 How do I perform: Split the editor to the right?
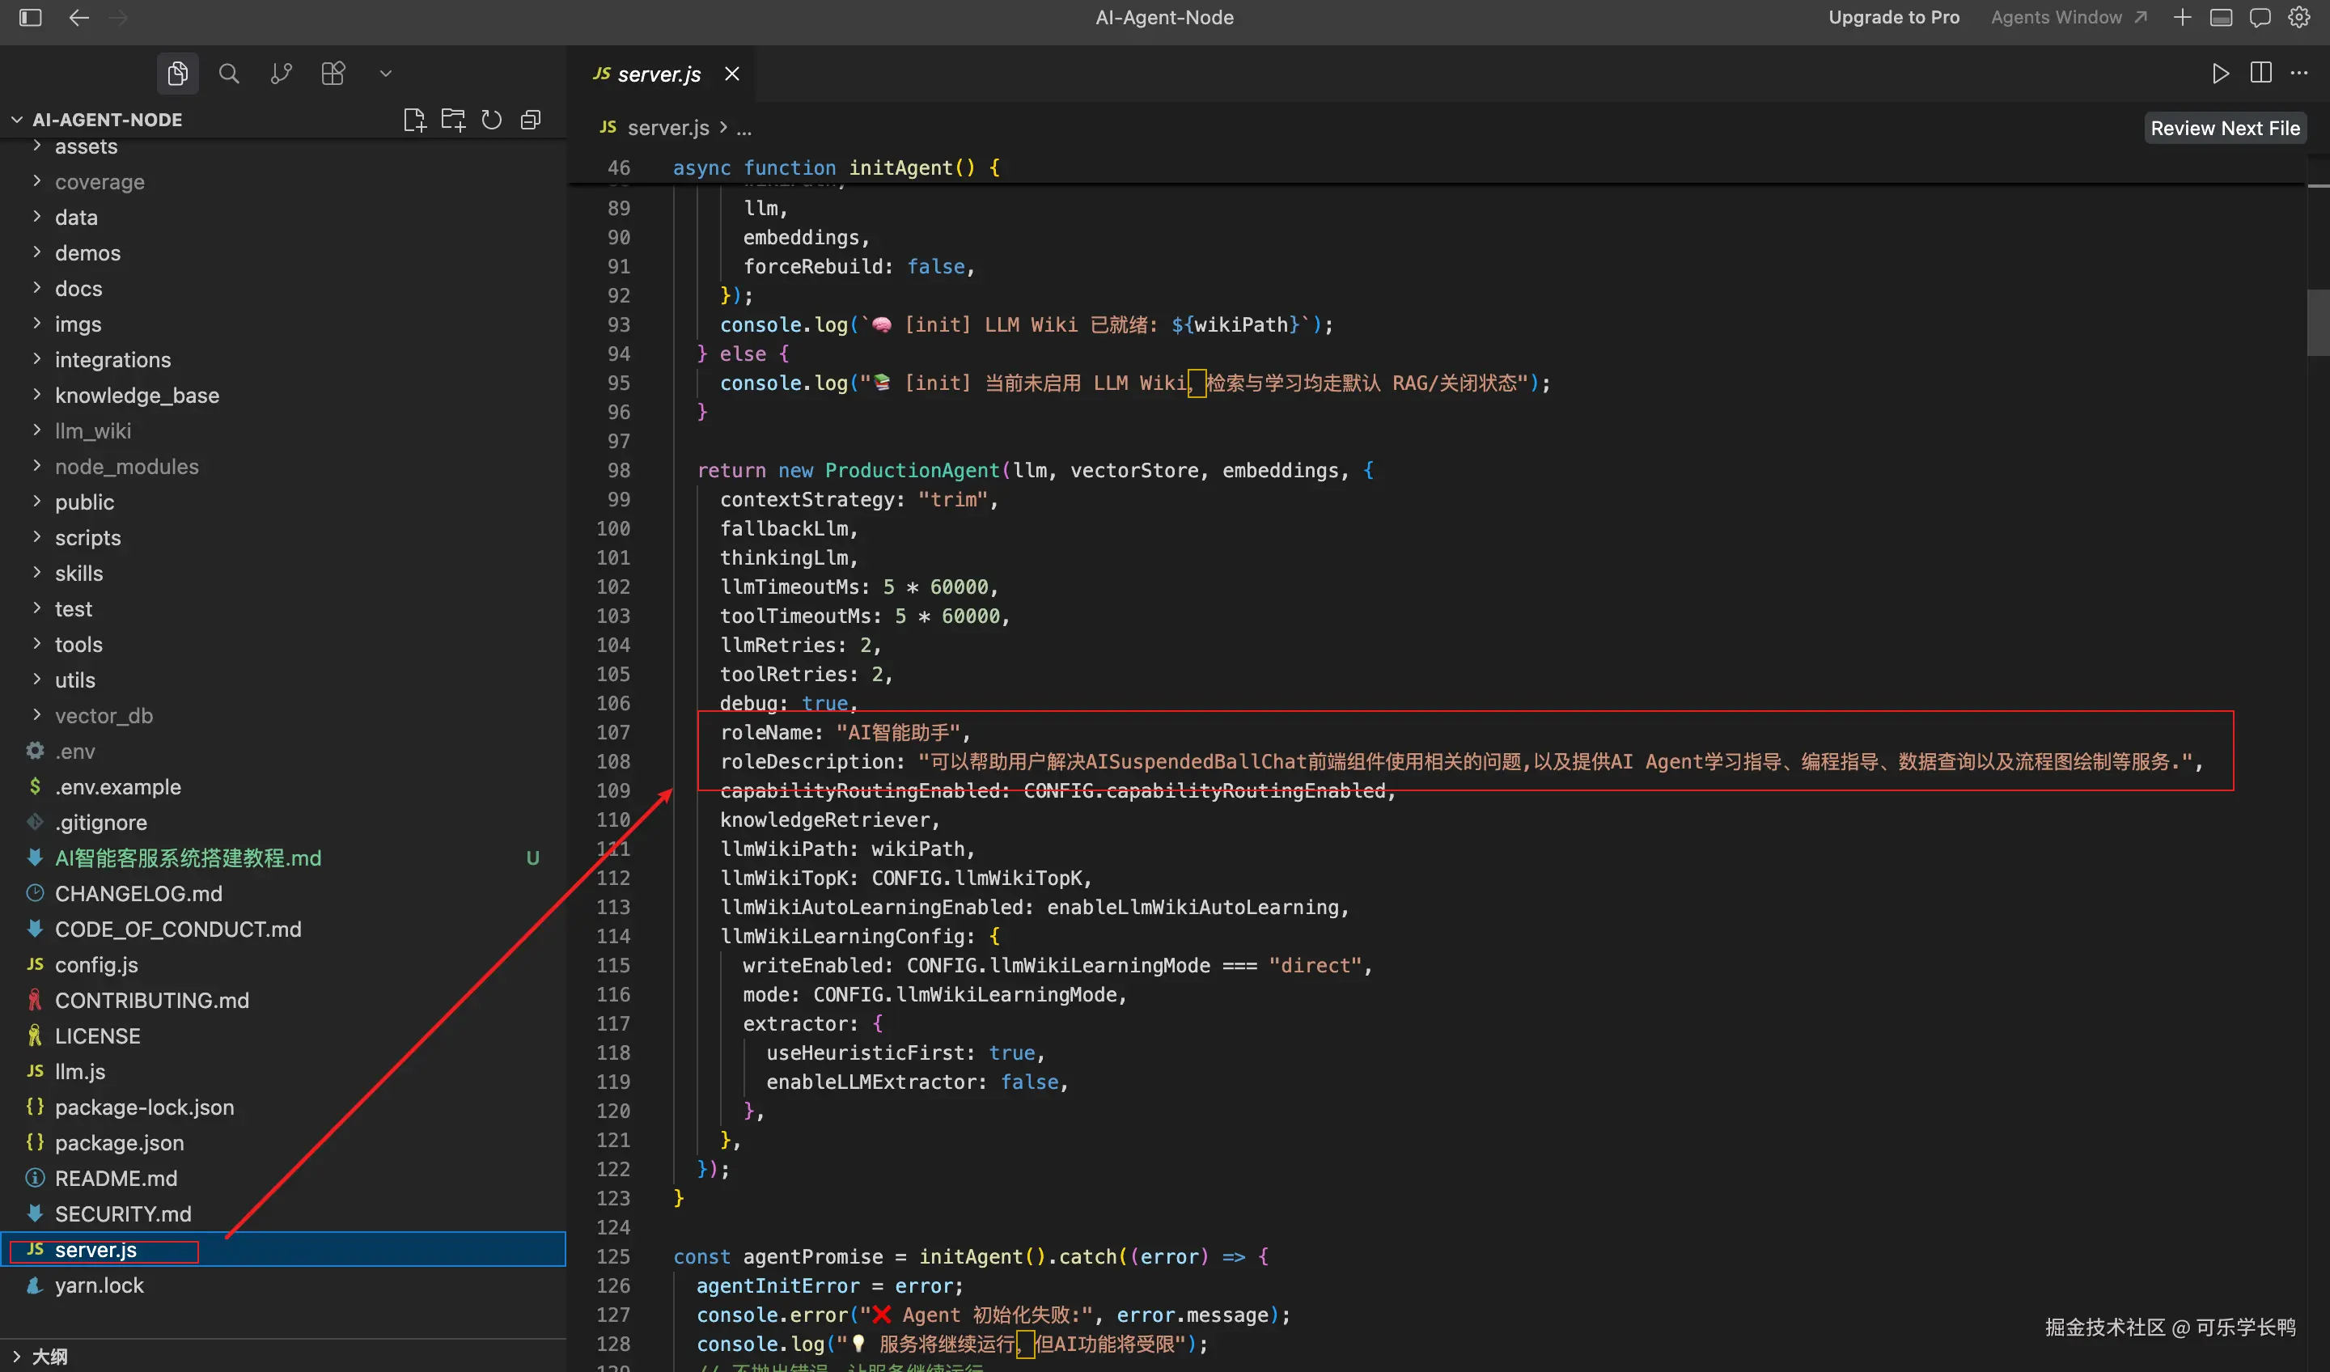2260,74
